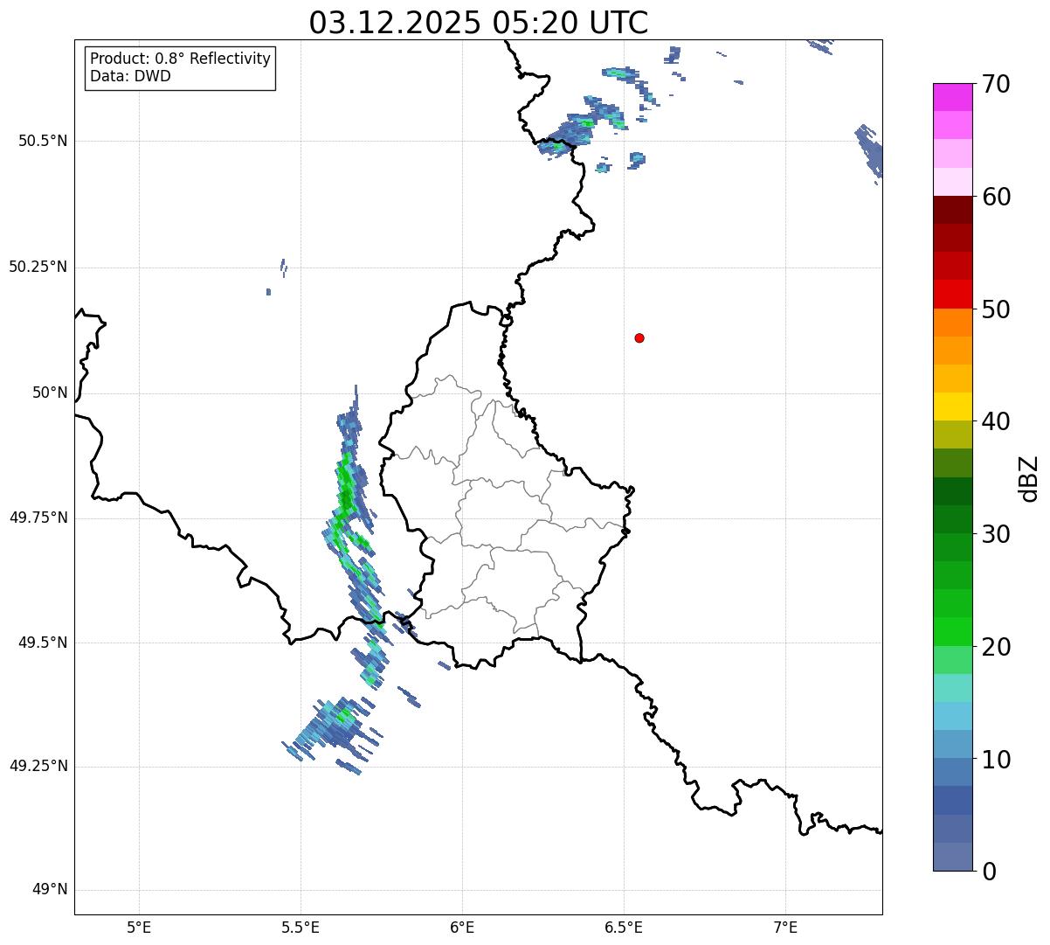Click the "Data: DWD" label

click(131, 76)
